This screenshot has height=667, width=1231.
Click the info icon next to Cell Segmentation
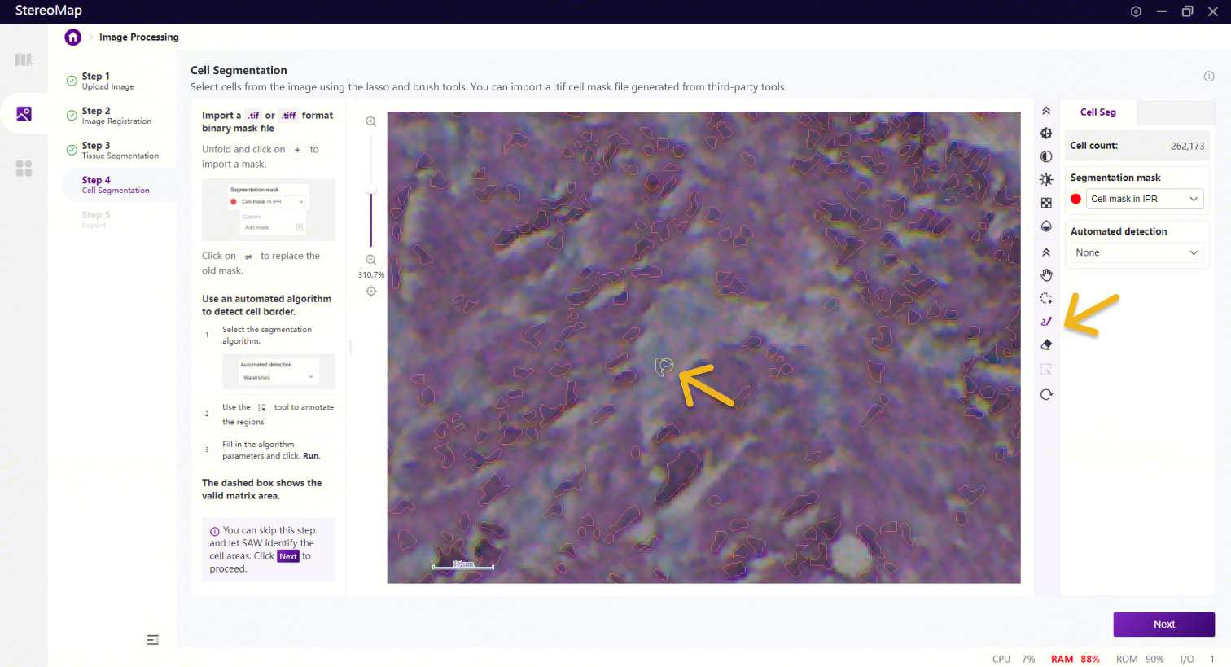1209,77
